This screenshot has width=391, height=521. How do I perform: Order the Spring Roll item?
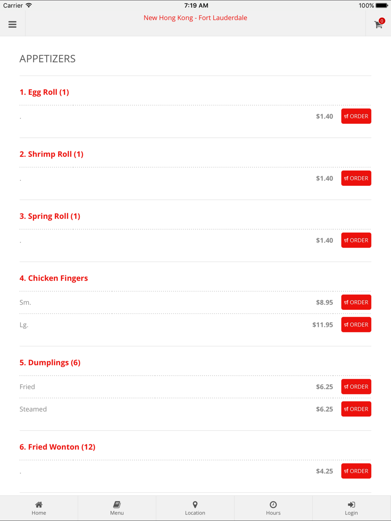coord(356,240)
